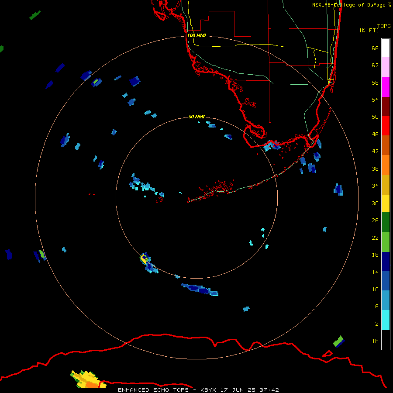The height and width of the screenshot is (393, 393).
Task: Click the "100 NMI" range ring label
Action: 196,36
